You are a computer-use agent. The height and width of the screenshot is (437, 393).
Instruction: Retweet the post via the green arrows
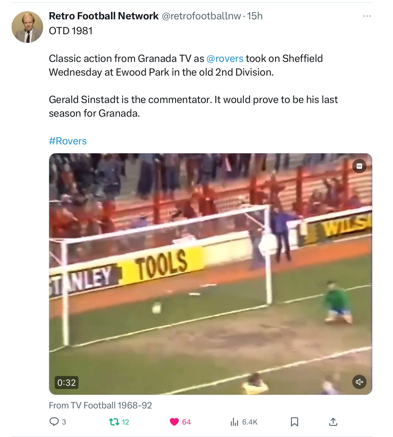coord(114,422)
